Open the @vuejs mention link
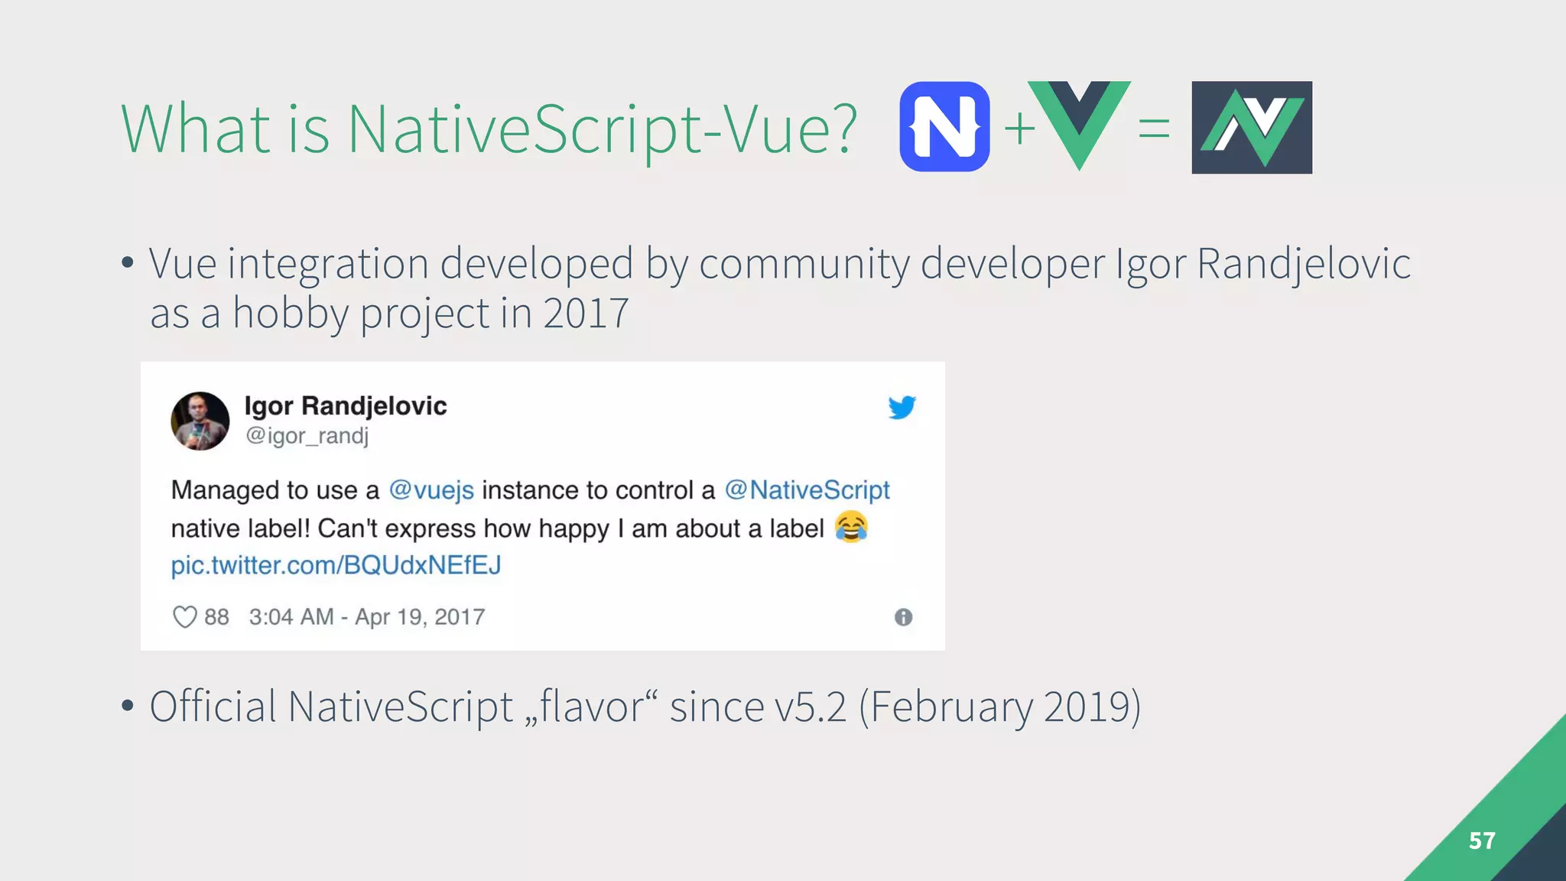This screenshot has width=1566, height=881. coord(431,490)
